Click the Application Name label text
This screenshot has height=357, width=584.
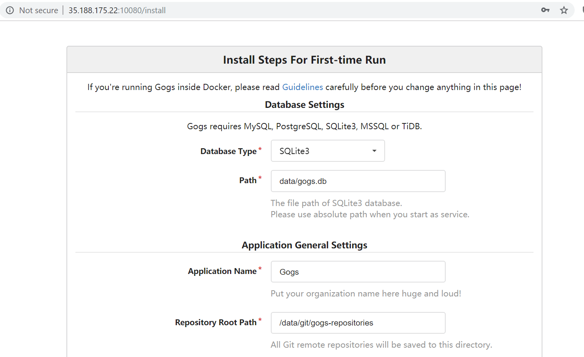pos(222,271)
